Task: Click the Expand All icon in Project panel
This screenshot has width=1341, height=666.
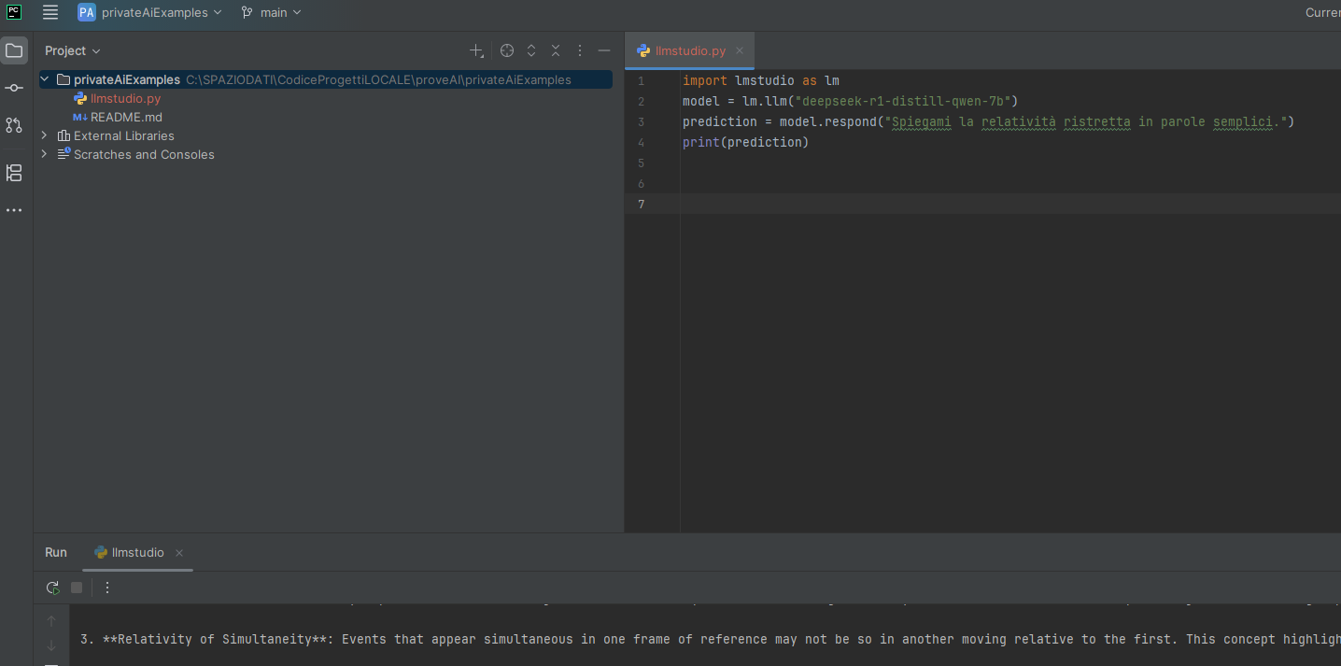Action: 531,50
